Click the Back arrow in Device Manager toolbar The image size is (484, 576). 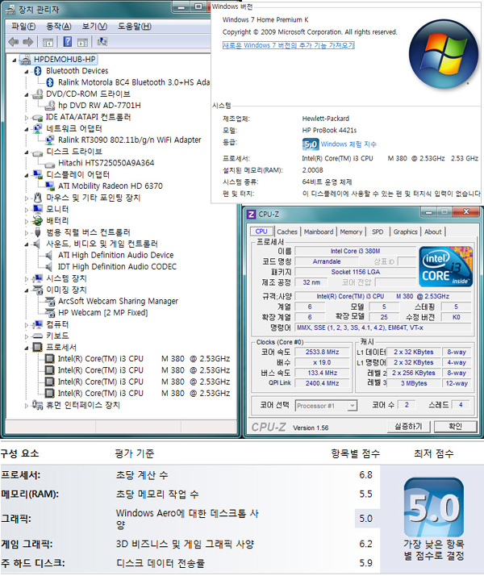tap(13, 42)
